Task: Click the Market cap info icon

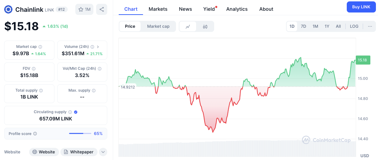Action: [x=40, y=47]
